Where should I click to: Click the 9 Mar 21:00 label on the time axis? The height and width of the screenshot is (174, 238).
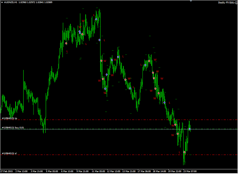point(83,171)
